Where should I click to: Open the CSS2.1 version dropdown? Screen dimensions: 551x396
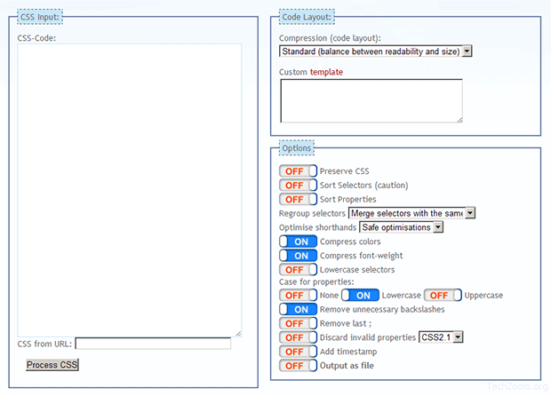click(441, 337)
